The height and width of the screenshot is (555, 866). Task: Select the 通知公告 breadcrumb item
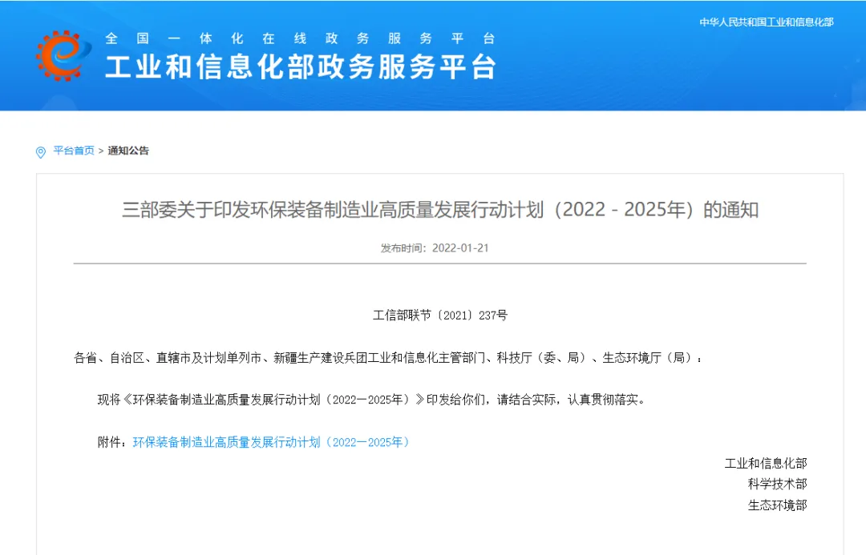(x=128, y=151)
